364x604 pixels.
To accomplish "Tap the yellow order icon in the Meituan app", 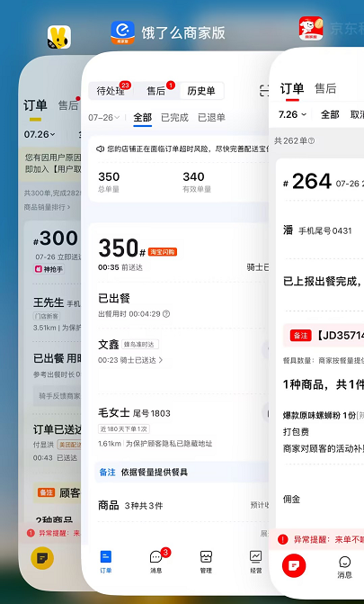I will [42, 558].
